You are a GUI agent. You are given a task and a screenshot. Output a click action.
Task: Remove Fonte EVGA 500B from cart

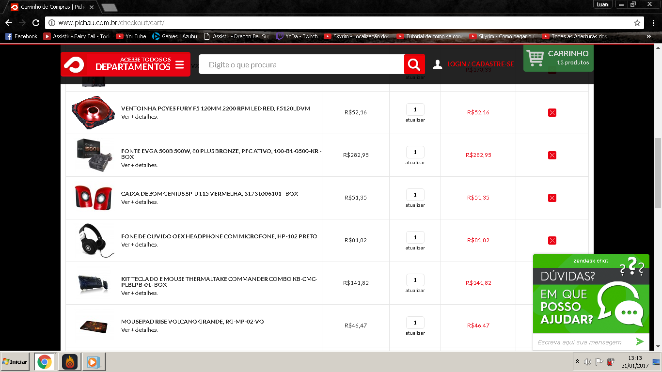[x=552, y=155]
